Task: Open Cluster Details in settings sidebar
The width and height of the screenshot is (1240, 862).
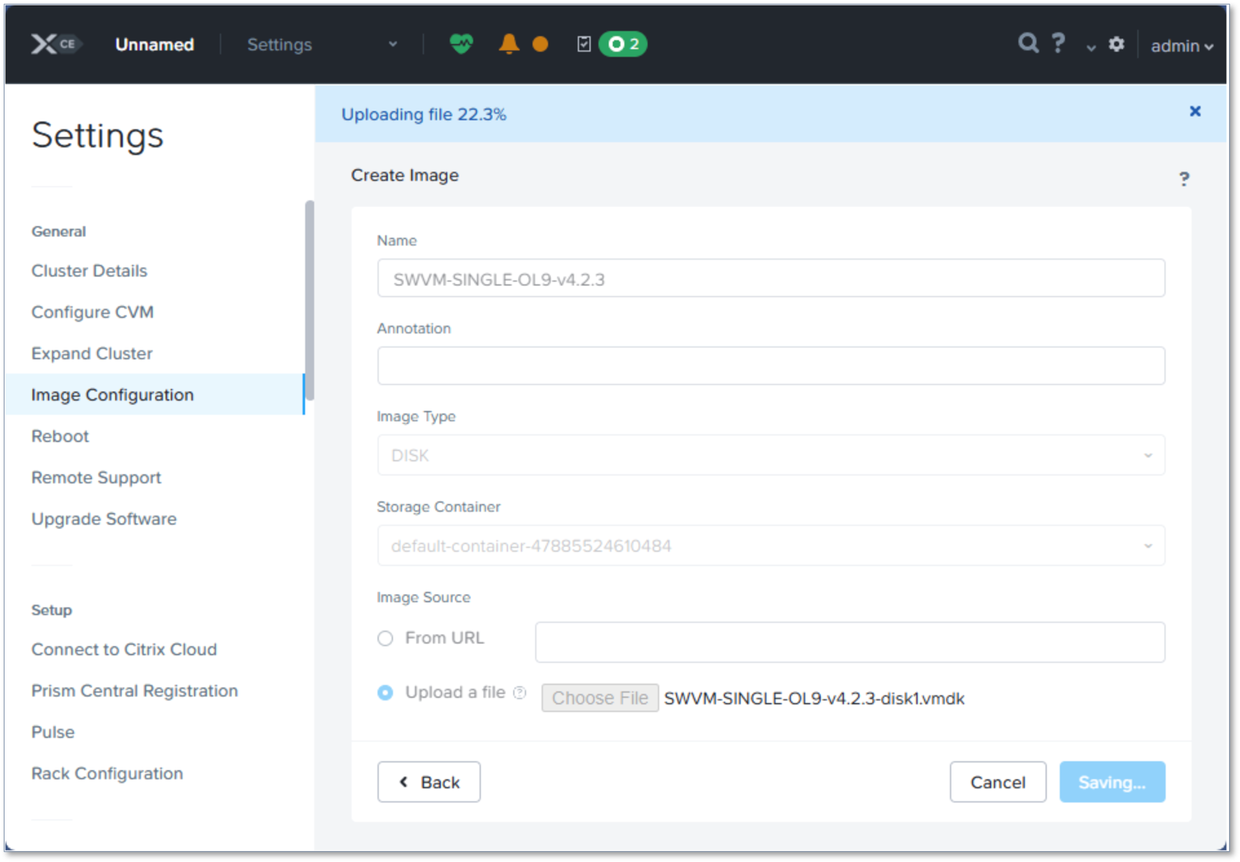Action: tap(89, 271)
